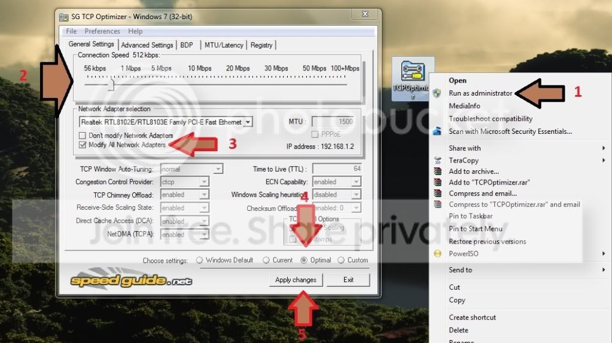The width and height of the screenshot is (612, 343).
Task: Open TCP Window Auto-Tuning dropdown
Action: (x=218, y=169)
